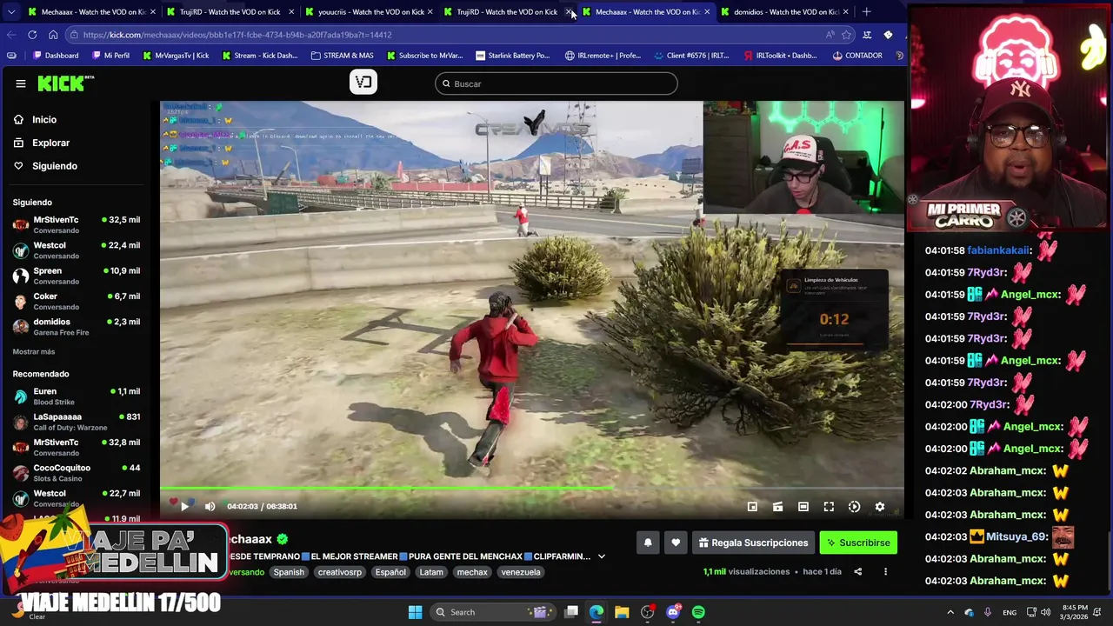
Task: Switch to the domidios VOD browser tab
Action: tap(784, 11)
